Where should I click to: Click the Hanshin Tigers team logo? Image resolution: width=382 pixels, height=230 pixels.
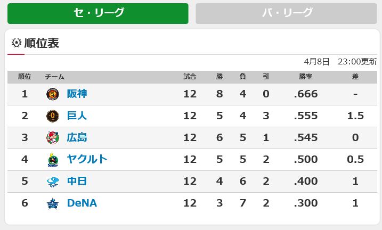coord(53,94)
